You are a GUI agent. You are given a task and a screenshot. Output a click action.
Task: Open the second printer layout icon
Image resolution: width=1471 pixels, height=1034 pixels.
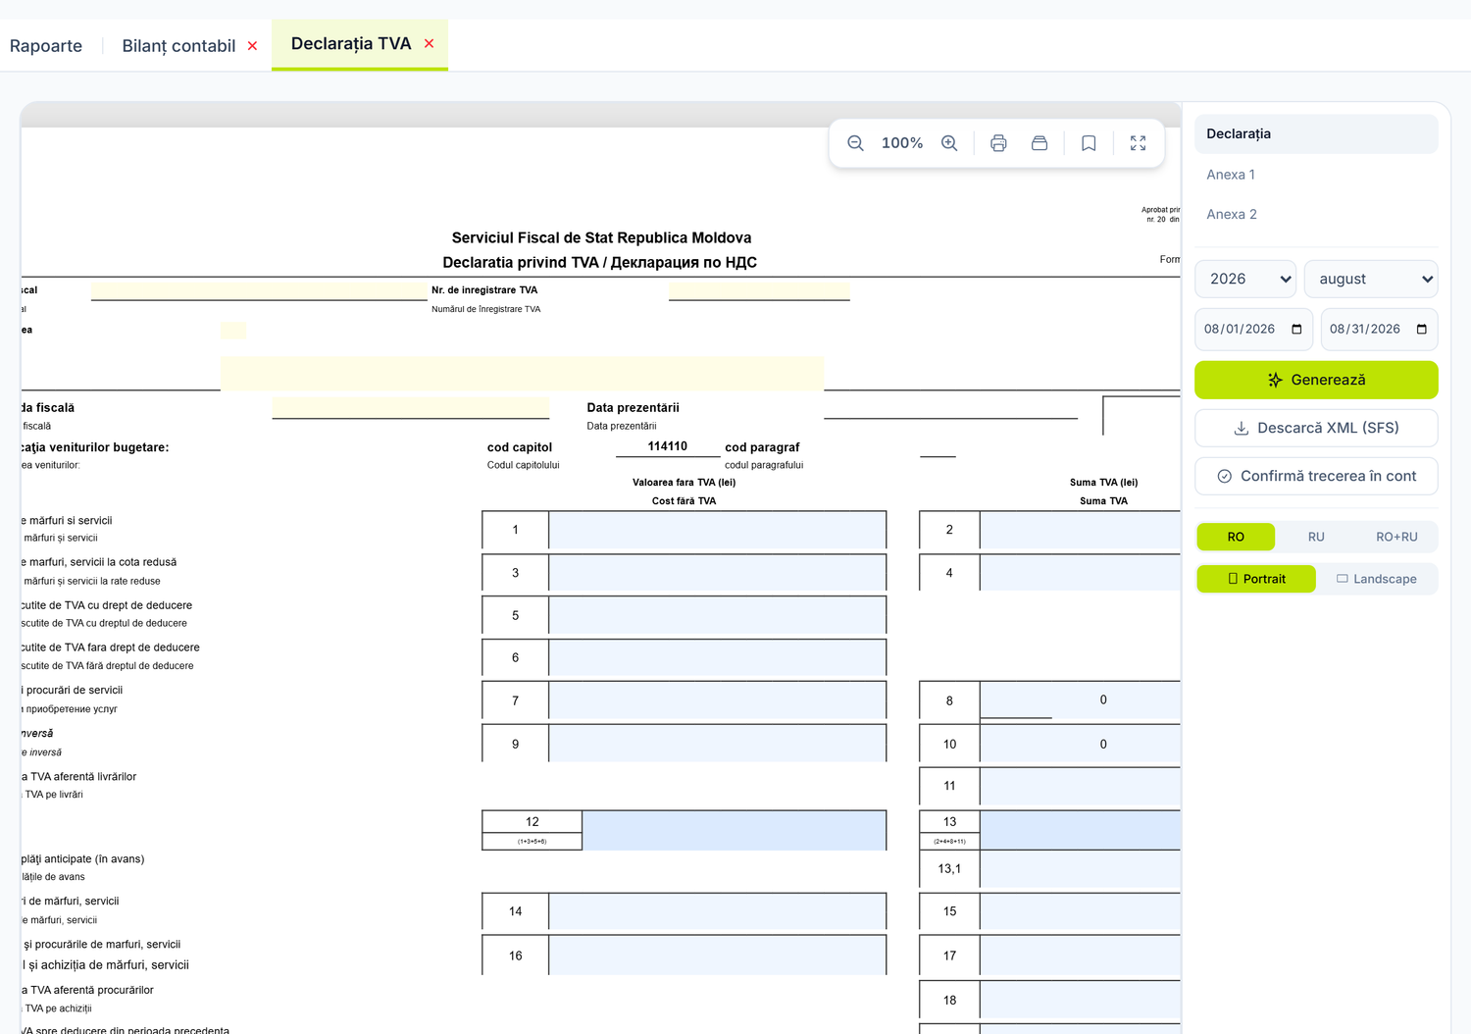coord(1040,143)
